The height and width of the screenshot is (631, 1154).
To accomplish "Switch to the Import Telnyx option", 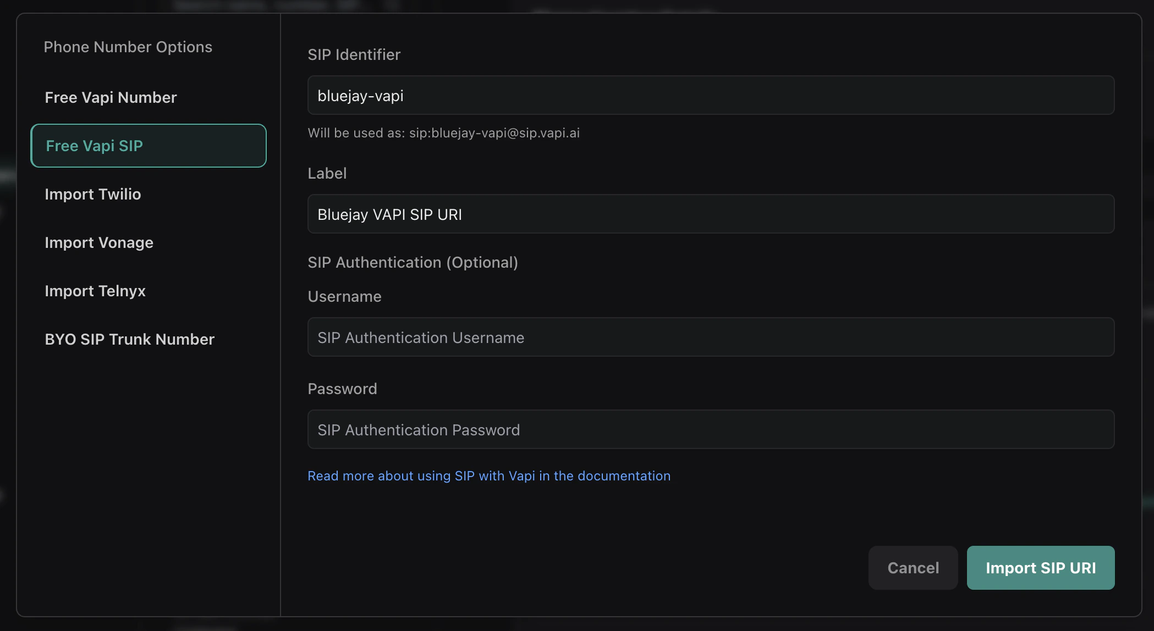I will pyautogui.click(x=95, y=291).
